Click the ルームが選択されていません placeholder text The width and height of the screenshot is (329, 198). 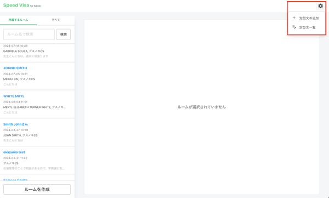coord(202,107)
